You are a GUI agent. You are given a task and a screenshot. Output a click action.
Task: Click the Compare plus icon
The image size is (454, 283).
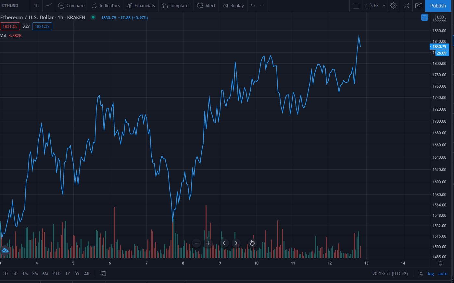(61, 6)
